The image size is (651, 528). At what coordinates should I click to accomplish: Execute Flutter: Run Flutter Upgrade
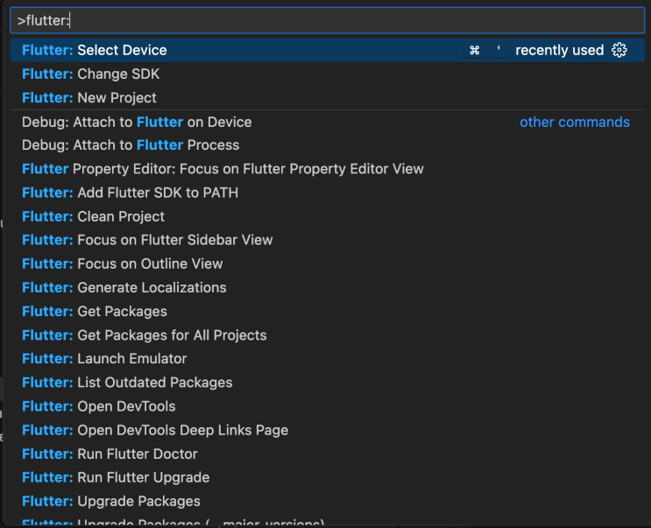pyautogui.click(x=327, y=477)
